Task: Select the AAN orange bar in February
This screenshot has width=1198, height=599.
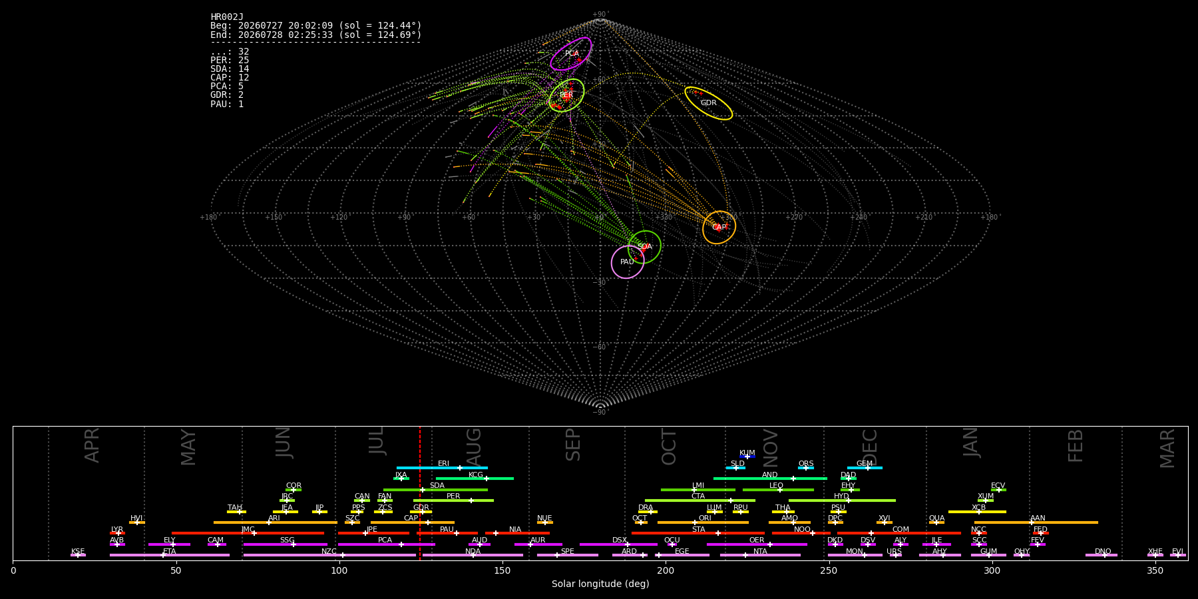Action: [x=1036, y=522]
